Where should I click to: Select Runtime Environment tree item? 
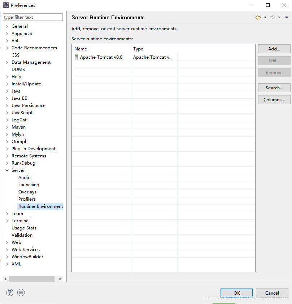[x=40, y=206]
